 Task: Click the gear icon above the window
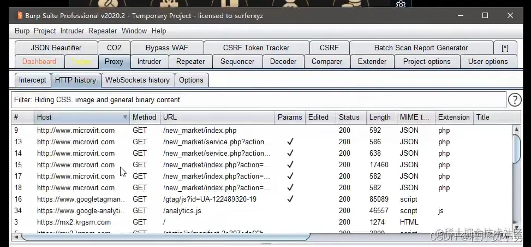(401, 4)
